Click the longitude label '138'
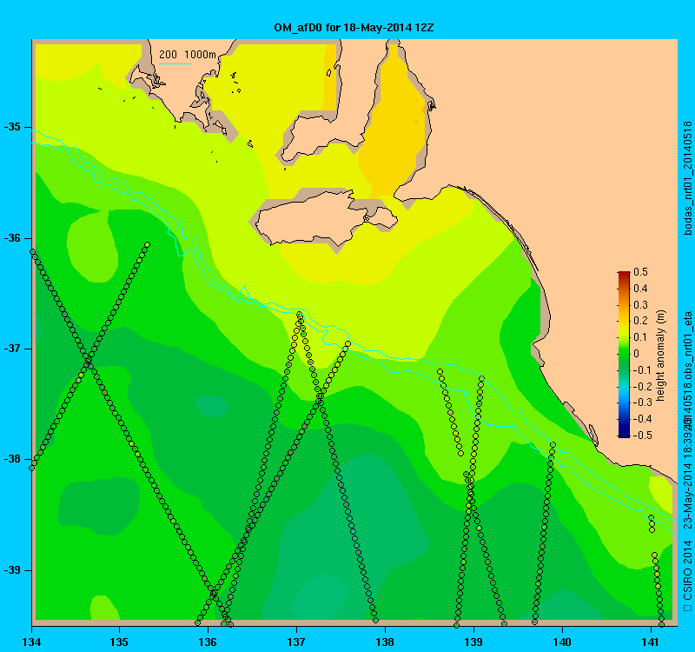 (x=385, y=642)
